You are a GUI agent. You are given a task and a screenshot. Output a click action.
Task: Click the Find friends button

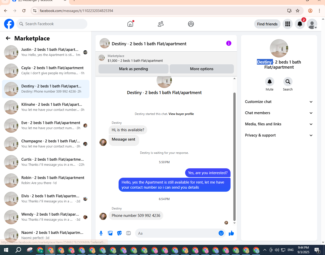point(267,24)
